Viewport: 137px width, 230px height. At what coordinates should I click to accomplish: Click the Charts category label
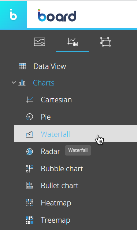[x=44, y=83]
